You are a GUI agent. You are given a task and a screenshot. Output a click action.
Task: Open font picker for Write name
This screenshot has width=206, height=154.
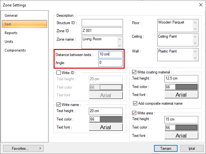[106, 127]
